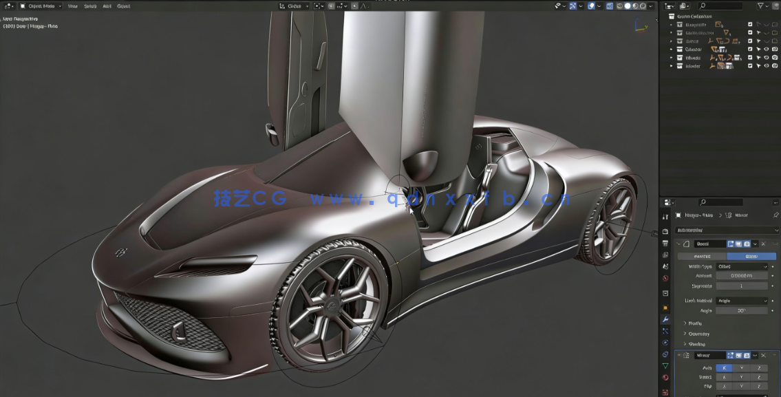Expand the Geometry section of Bevel modifier
The image size is (781, 397).
pyautogui.click(x=694, y=334)
